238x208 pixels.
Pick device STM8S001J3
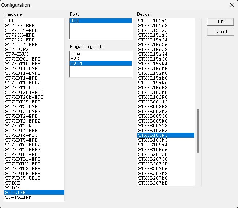[x=166, y=102]
